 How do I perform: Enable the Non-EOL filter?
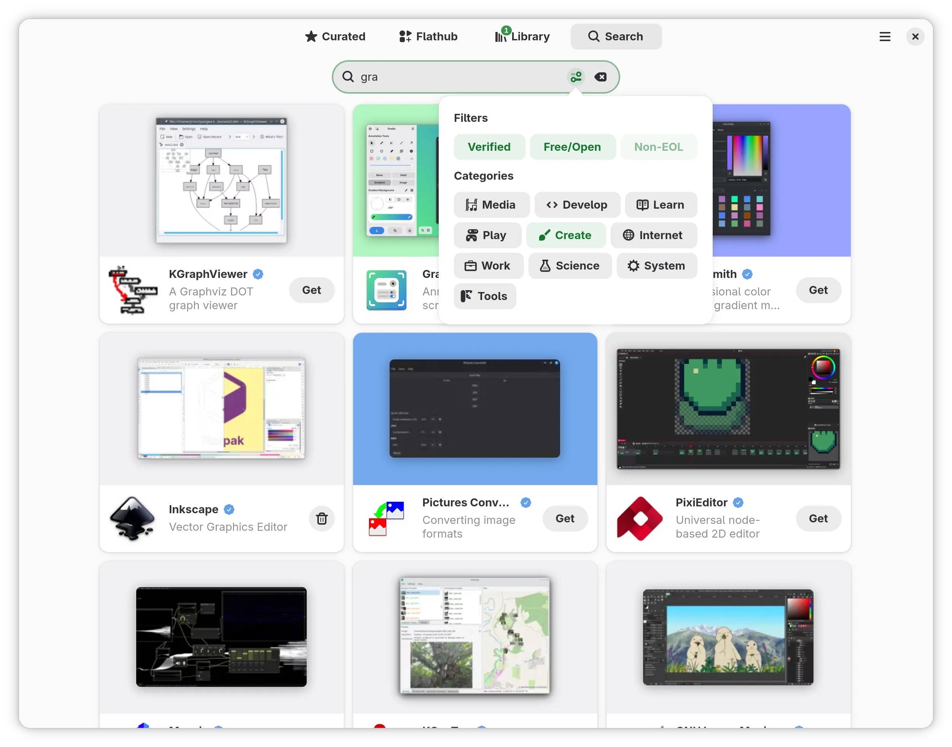658,147
